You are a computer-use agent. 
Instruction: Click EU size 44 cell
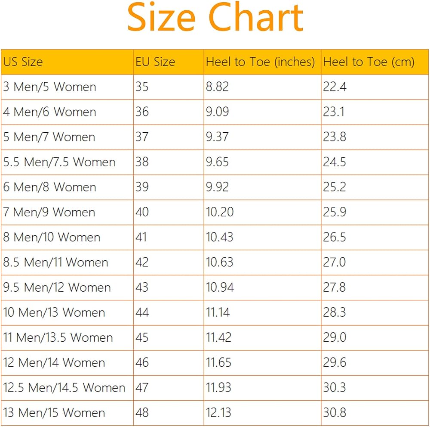[169, 313]
